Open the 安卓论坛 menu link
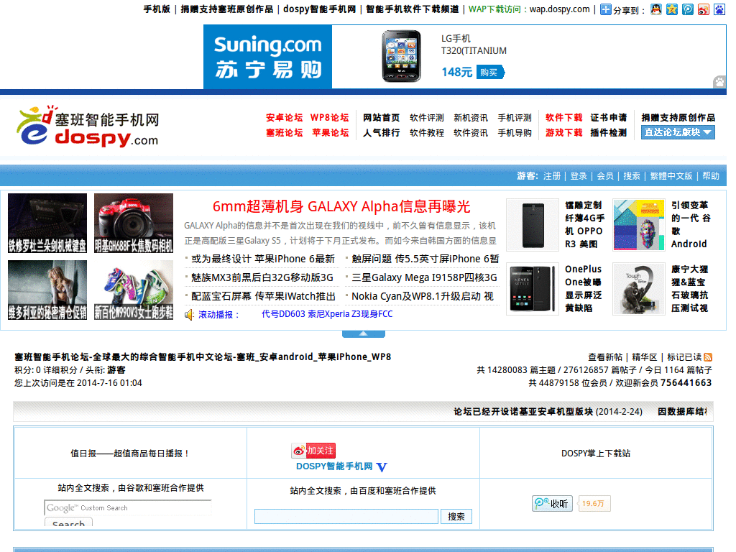 [x=285, y=118]
